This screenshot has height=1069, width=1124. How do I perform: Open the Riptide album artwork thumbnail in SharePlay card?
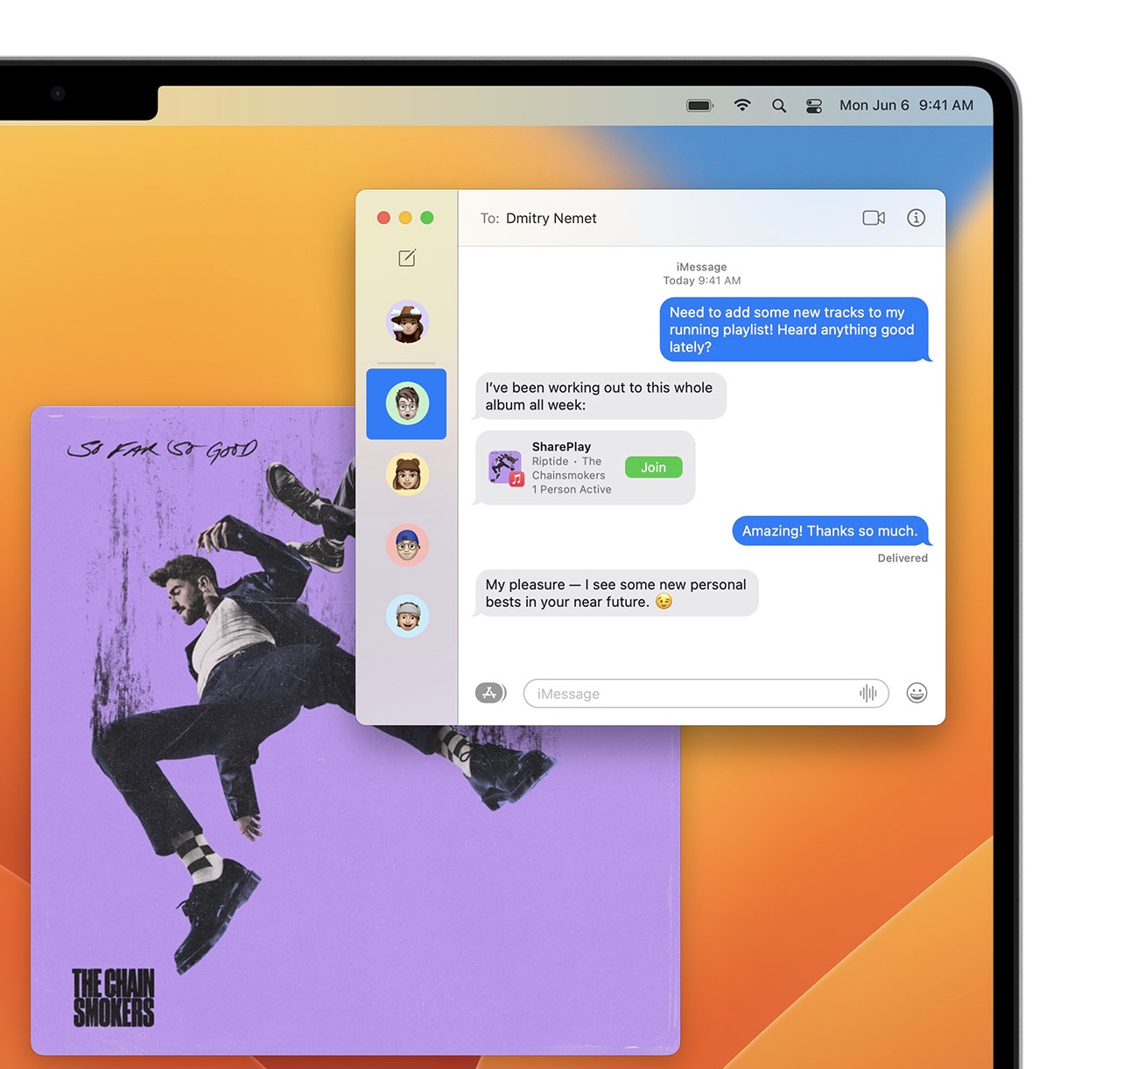pyautogui.click(x=506, y=468)
